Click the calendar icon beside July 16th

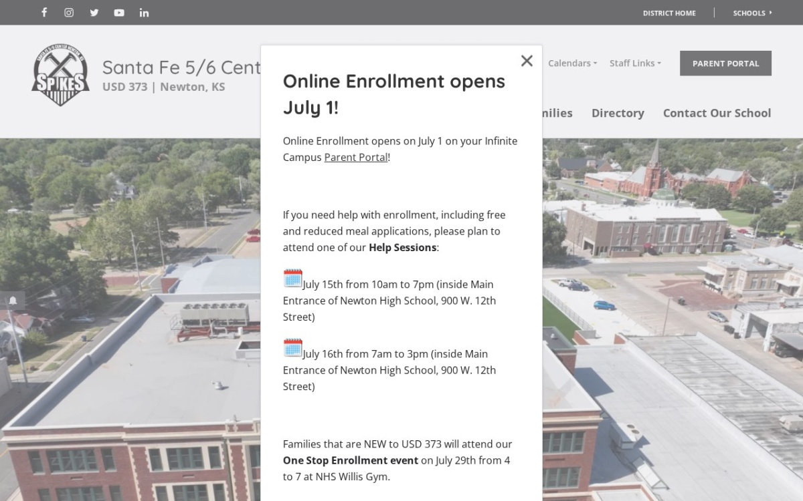[x=292, y=348]
